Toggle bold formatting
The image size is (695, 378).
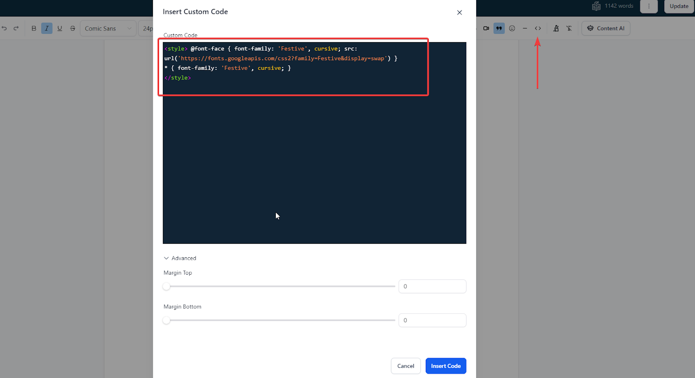tap(34, 28)
